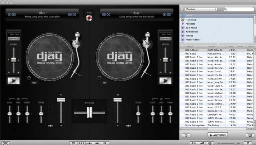Sort the song list by Time column

click(230, 46)
